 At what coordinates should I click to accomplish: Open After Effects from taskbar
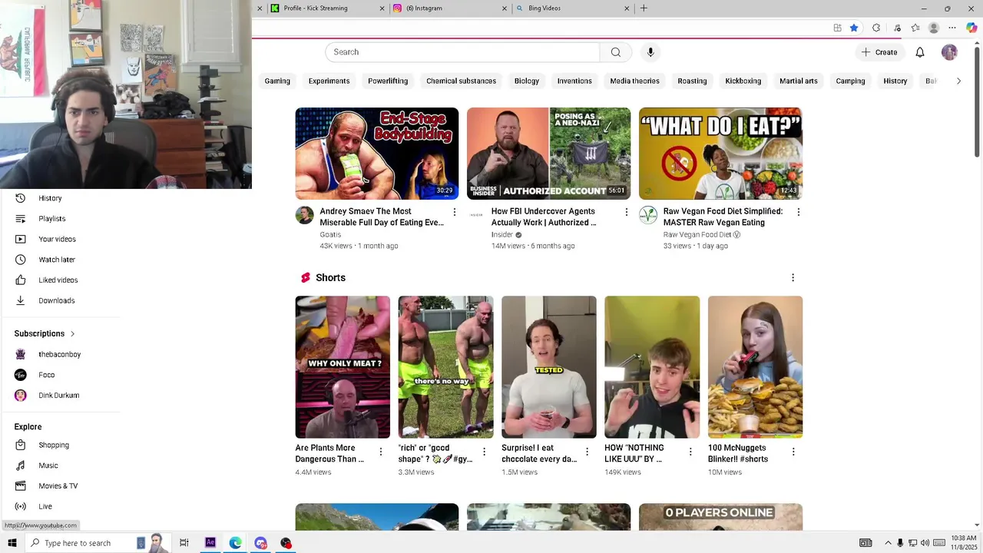[x=210, y=542]
